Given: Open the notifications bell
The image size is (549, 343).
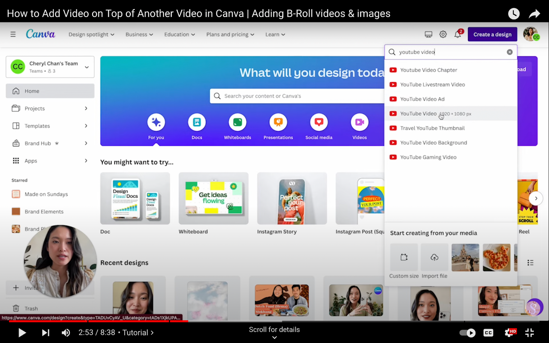Looking at the screenshot, I should [458, 34].
